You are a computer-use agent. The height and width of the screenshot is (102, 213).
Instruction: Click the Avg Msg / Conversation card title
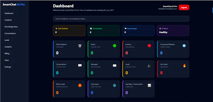coord(134,84)
